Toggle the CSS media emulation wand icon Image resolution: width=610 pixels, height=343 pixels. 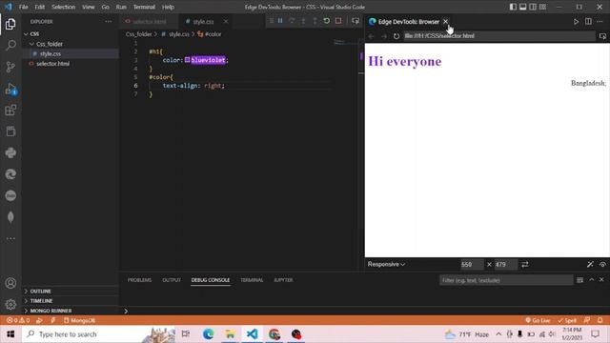pyautogui.click(x=590, y=265)
